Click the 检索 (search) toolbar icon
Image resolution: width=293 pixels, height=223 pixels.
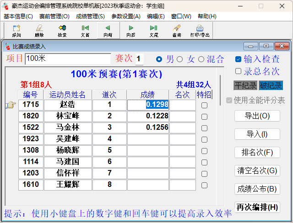(62, 31)
